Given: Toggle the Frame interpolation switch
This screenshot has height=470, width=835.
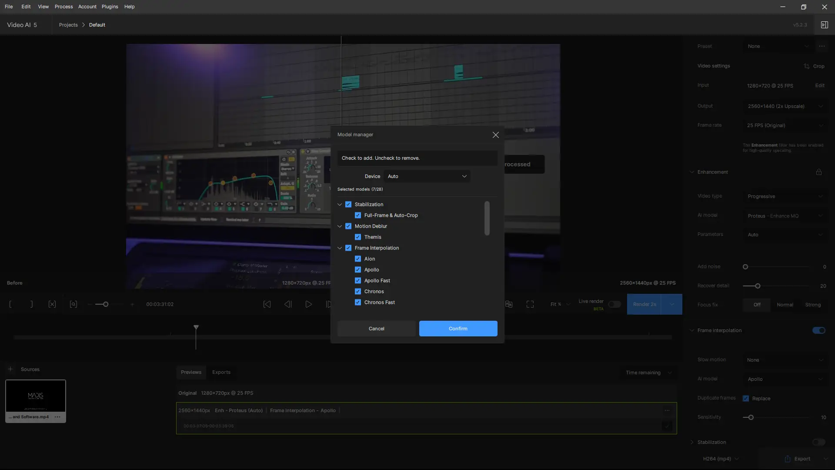Looking at the screenshot, I should 818,330.
